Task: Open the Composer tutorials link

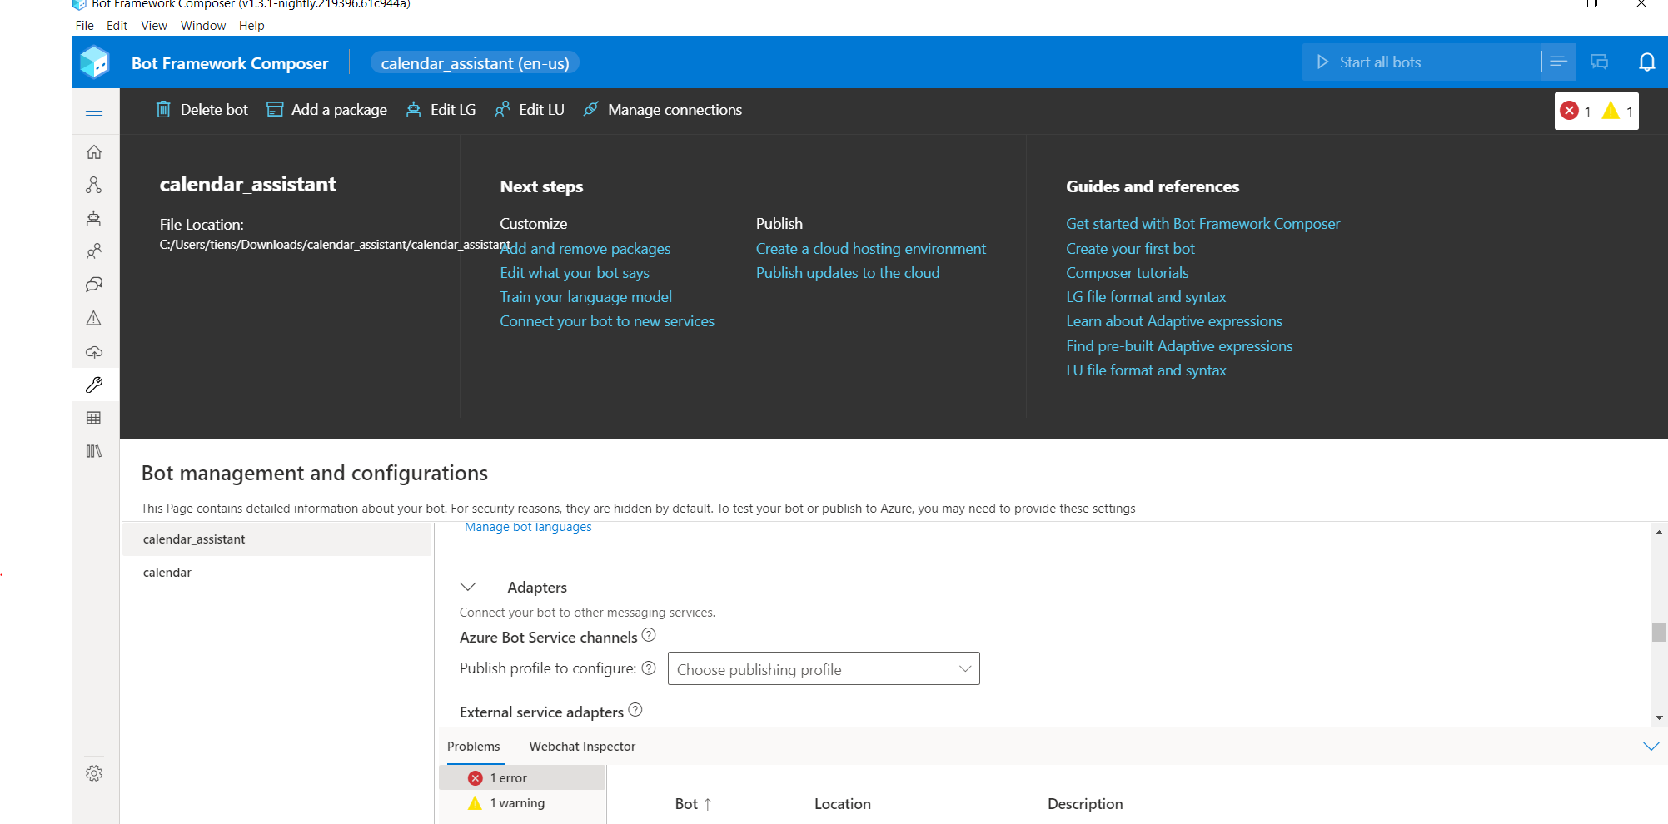Action: pos(1127,272)
